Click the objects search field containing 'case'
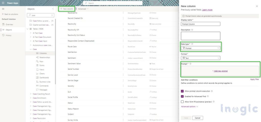261x122 pixels. coord(41,15)
